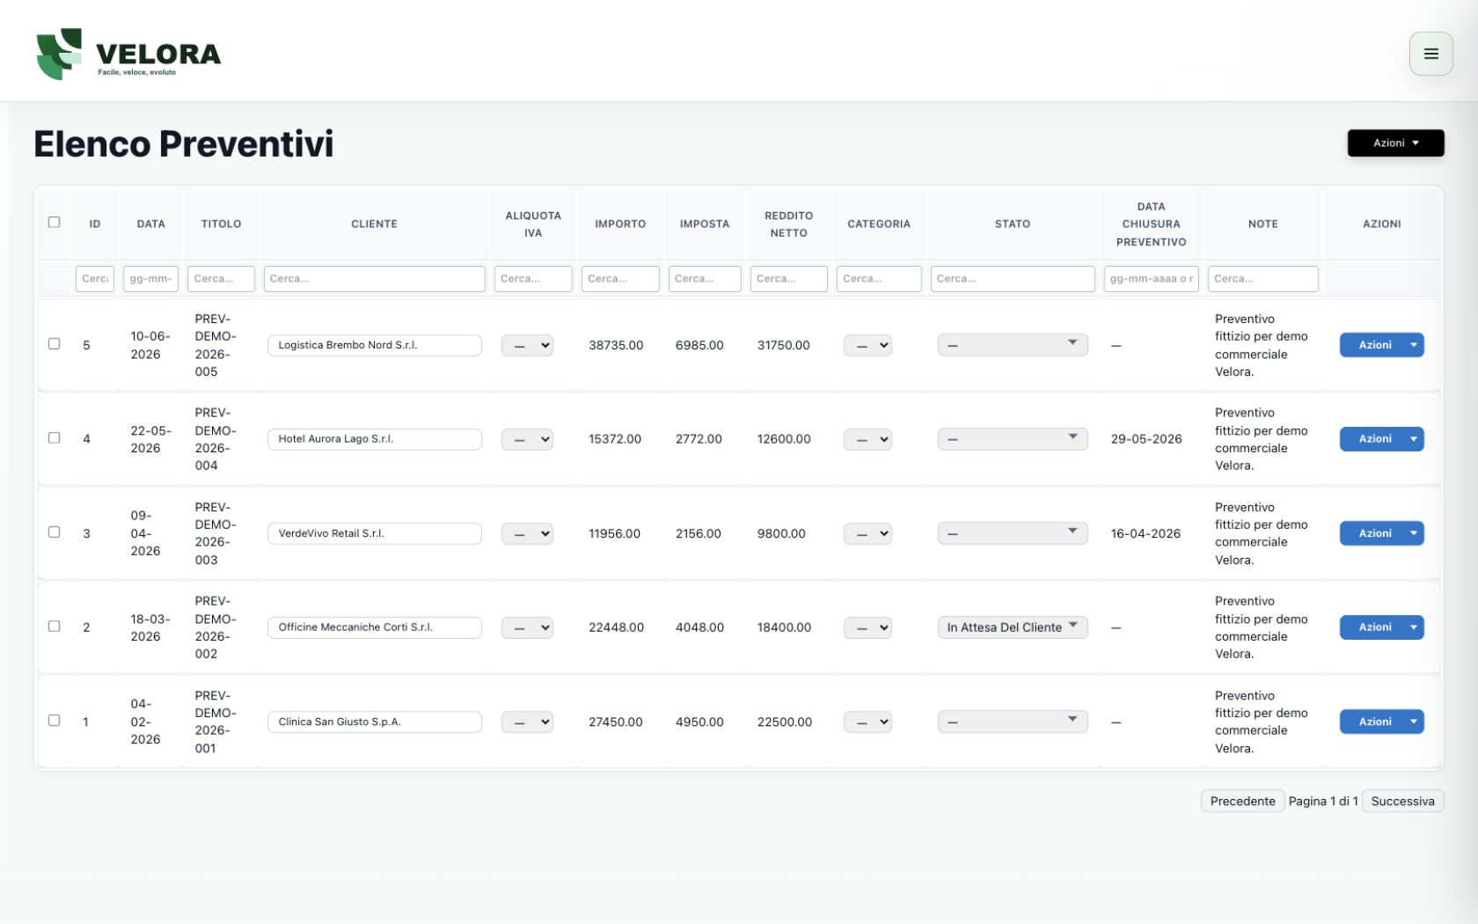
Task: Click the Pagina 1 di 1 indicator
Action: point(1323,801)
